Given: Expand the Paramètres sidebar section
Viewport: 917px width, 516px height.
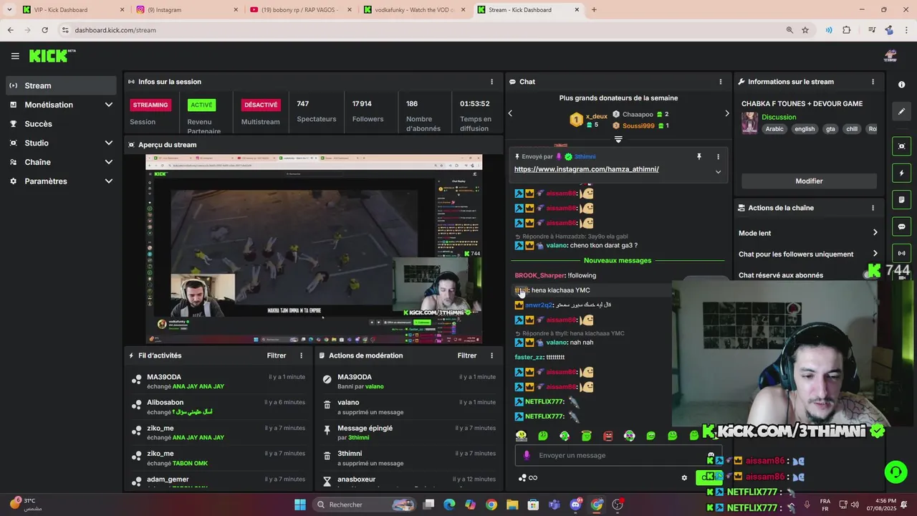Looking at the screenshot, I should (x=109, y=181).
